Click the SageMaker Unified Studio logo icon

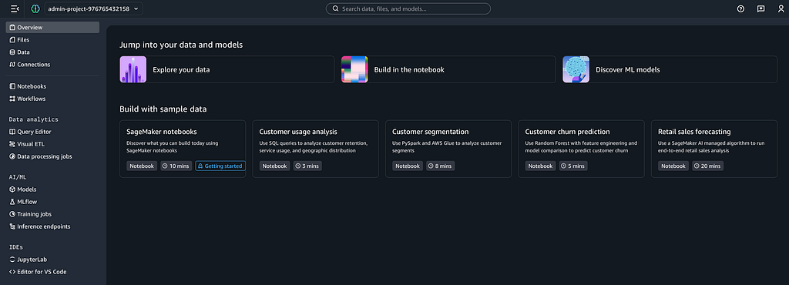35,8
